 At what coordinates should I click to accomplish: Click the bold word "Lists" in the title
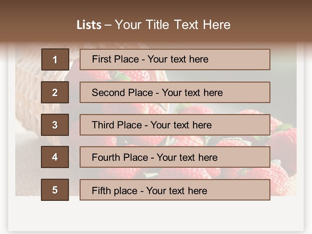pyautogui.click(x=89, y=25)
